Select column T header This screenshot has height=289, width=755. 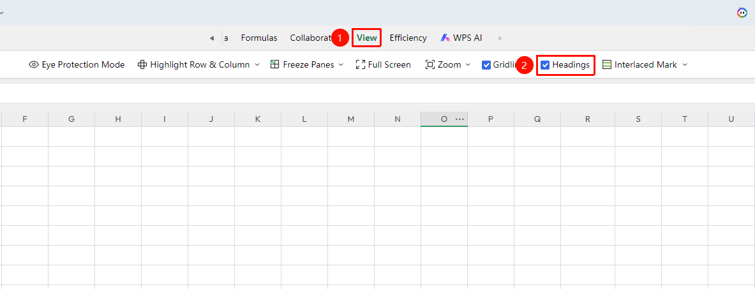(685, 119)
